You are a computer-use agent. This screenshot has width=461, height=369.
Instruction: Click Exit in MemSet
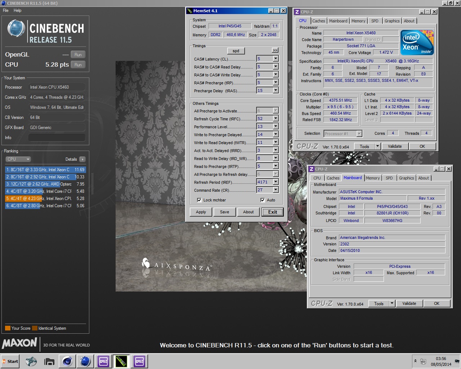click(x=273, y=212)
